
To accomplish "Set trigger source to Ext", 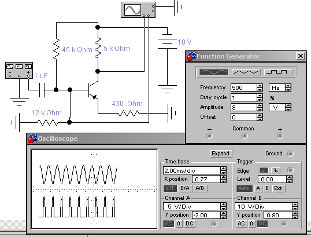I will (x=279, y=188).
